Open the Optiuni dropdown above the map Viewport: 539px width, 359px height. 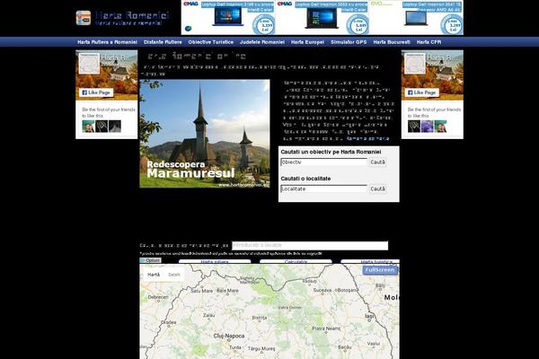pyautogui.click(x=151, y=260)
